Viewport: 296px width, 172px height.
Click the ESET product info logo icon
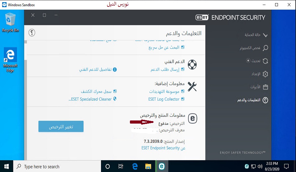[192, 118]
